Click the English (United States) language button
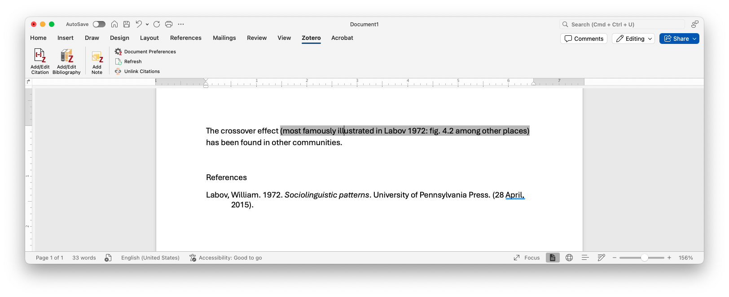Screen dimensions: 729x297 pyautogui.click(x=150, y=258)
